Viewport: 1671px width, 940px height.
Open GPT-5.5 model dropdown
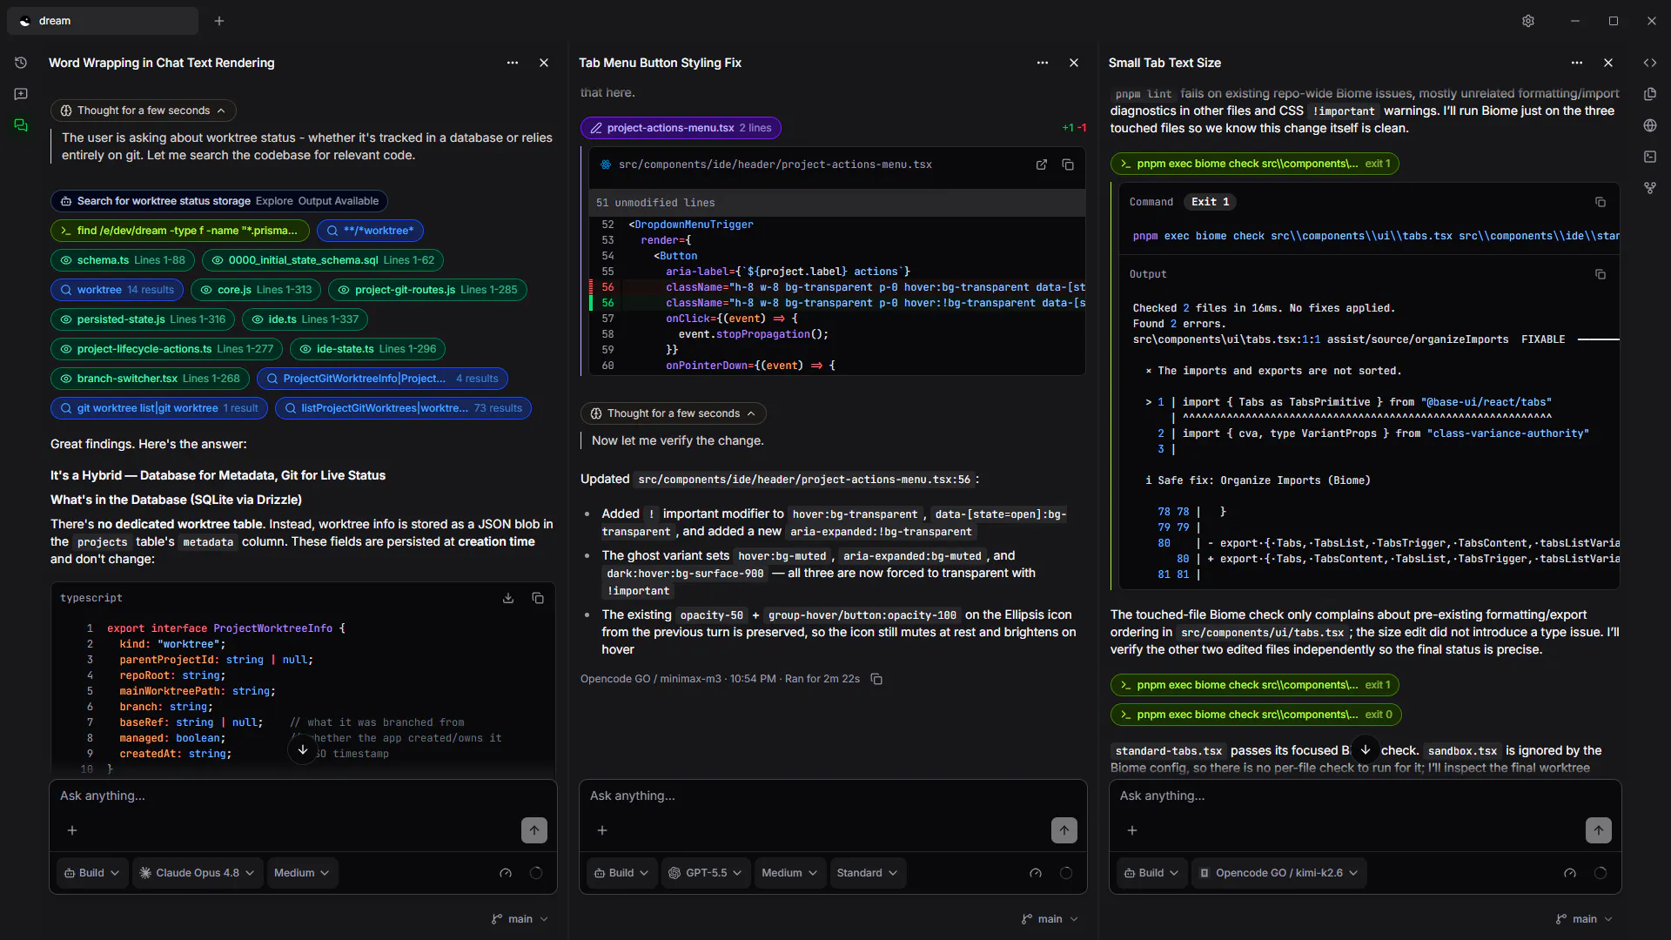tap(705, 873)
